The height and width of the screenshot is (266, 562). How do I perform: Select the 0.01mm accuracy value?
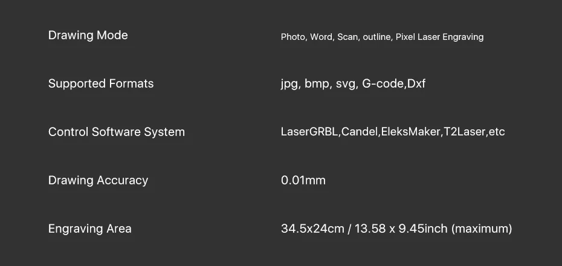(303, 180)
